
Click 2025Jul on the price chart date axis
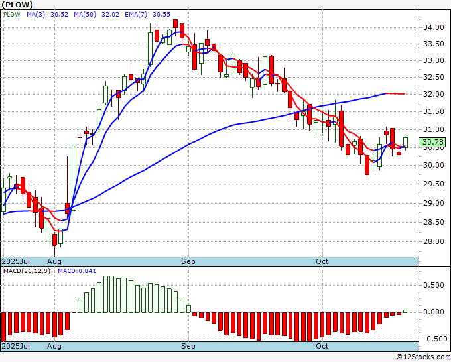[16, 261]
